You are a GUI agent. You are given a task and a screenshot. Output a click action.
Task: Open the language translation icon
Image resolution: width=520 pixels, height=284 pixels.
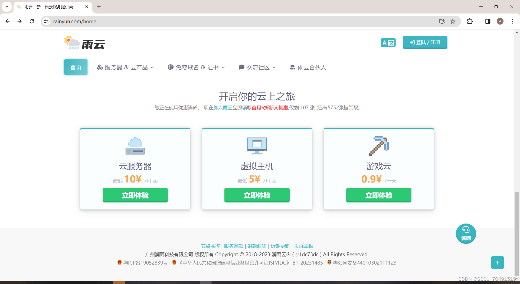point(388,42)
